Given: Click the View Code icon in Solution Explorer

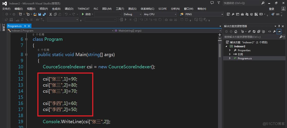Looking at the screenshot, I should tap(270, 31).
